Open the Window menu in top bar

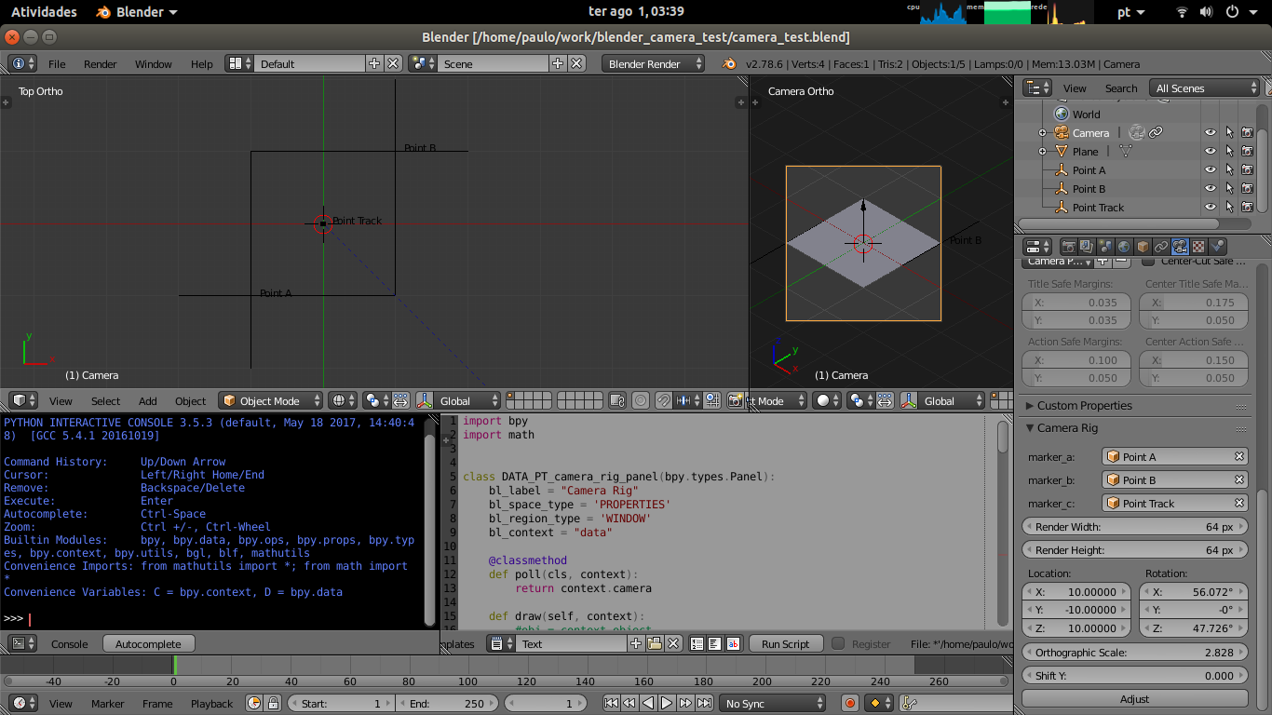(154, 64)
